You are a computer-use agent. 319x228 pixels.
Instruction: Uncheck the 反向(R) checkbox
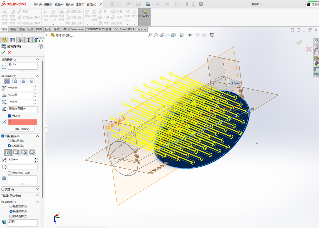pyautogui.click(x=9, y=116)
